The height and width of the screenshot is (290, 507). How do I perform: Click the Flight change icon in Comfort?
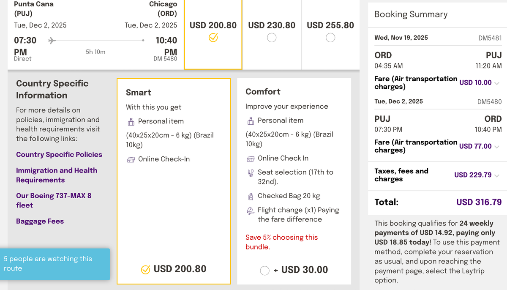pyautogui.click(x=251, y=211)
